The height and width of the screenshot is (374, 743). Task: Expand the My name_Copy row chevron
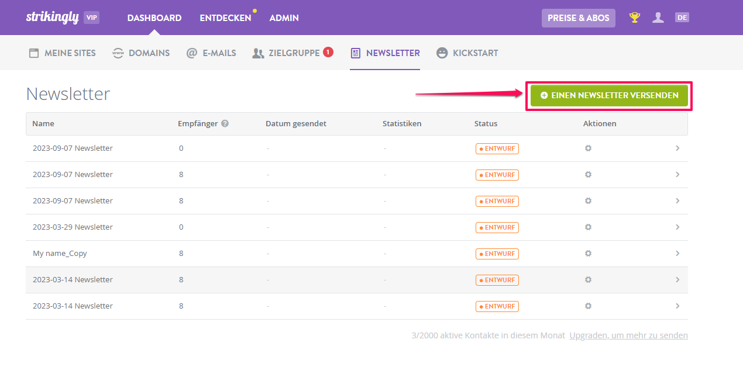(677, 254)
